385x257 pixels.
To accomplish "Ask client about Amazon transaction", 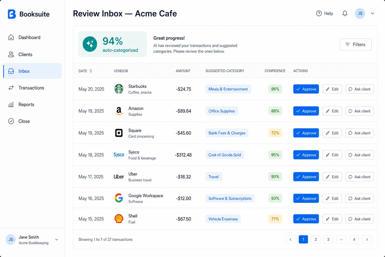I will tap(360, 111).
